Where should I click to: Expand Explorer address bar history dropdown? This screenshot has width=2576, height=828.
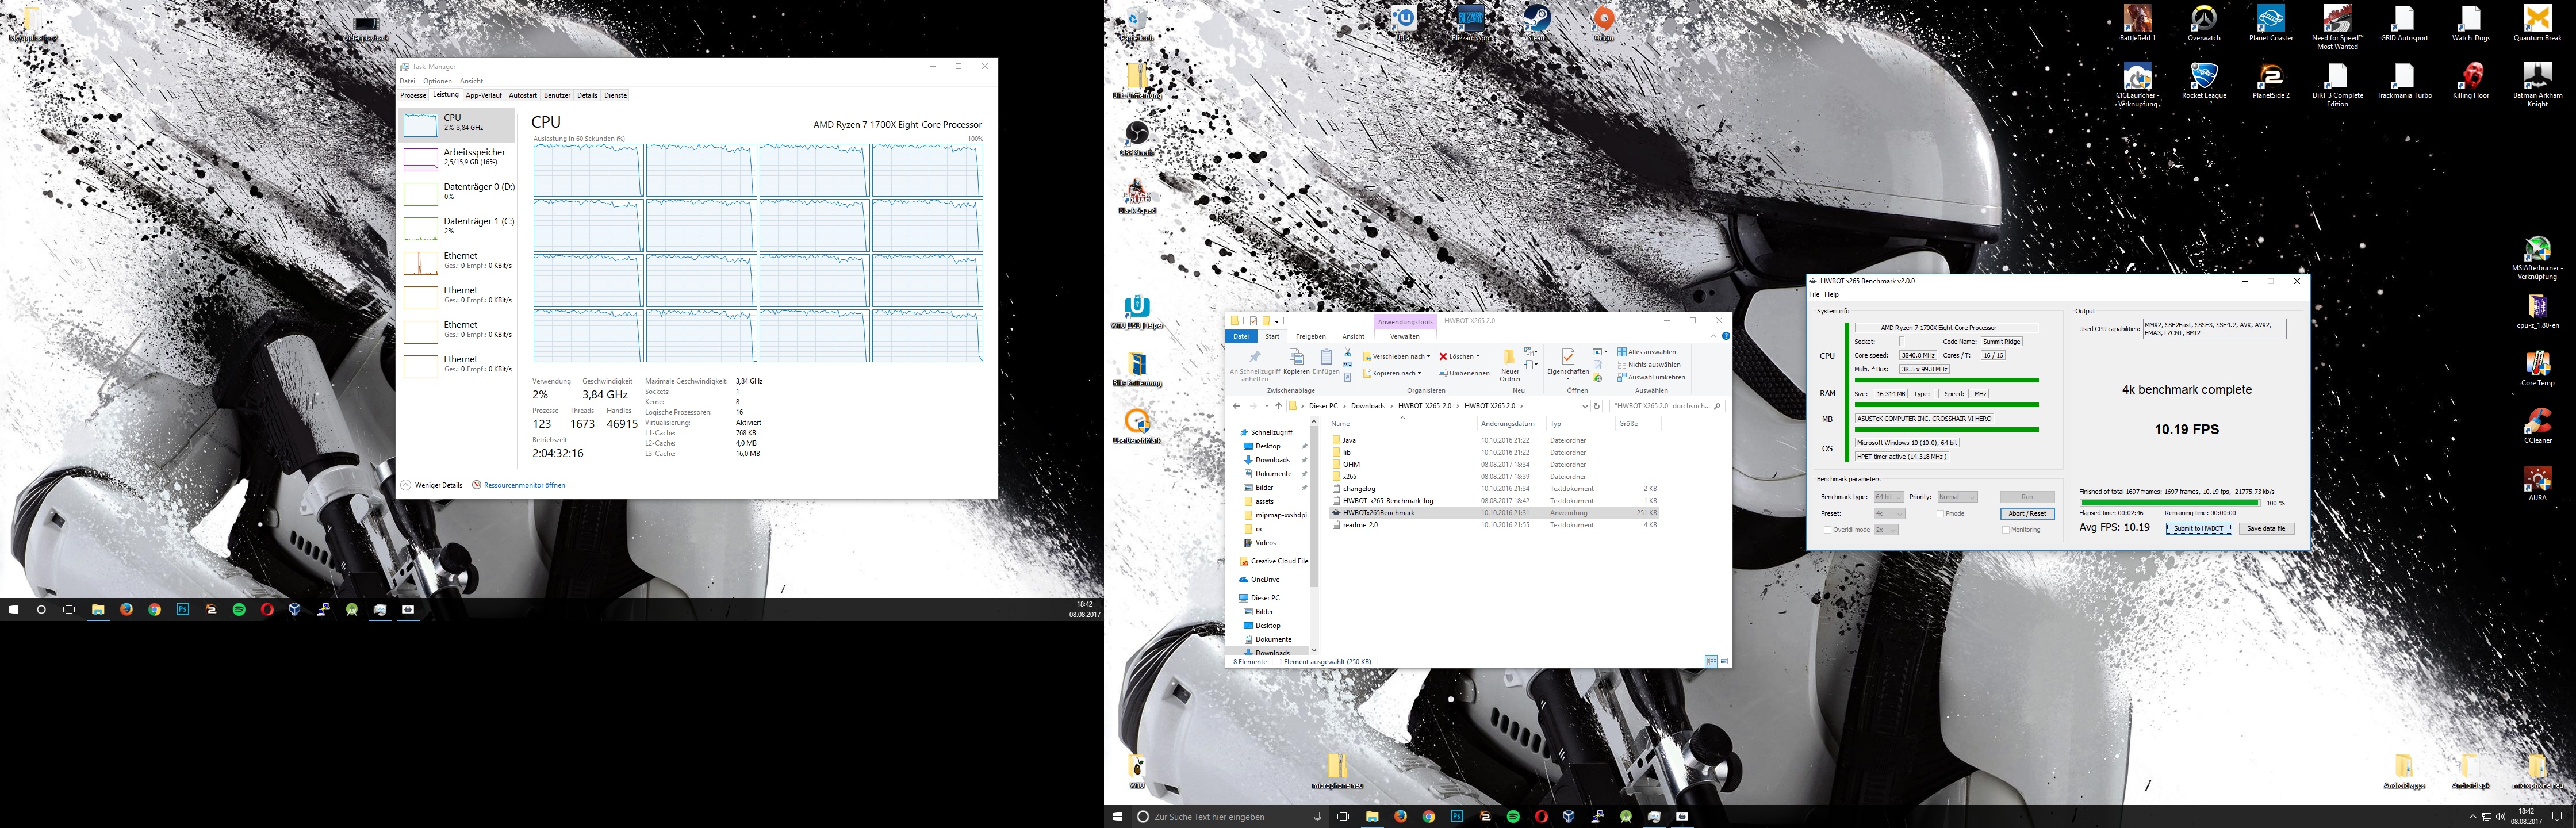point(1585,407)
